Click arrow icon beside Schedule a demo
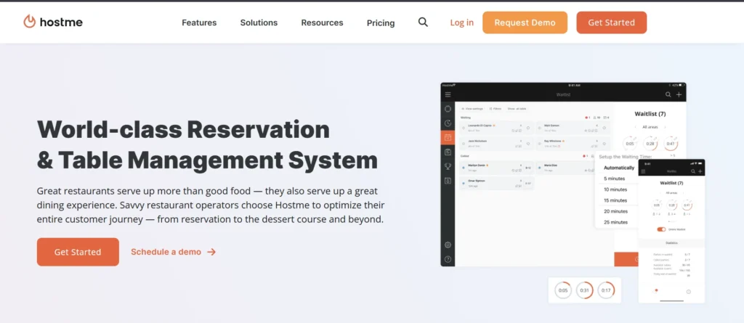744x323 pixels. coord(211,252)
